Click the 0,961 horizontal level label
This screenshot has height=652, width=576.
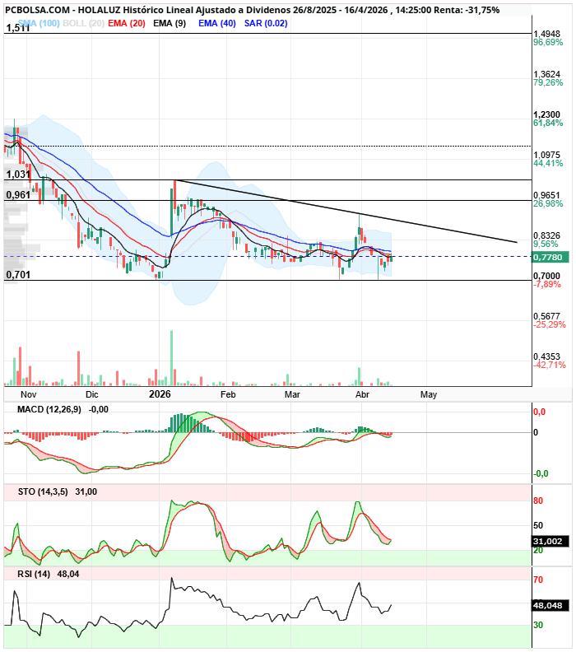coord(18,195)
